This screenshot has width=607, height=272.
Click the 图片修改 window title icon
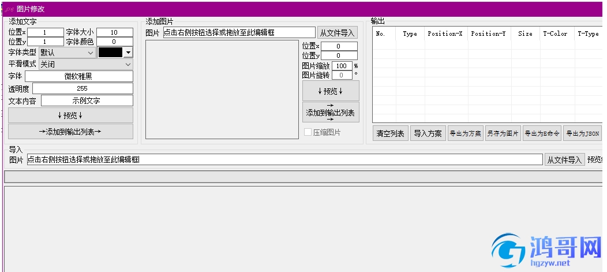tap(9, 9)
